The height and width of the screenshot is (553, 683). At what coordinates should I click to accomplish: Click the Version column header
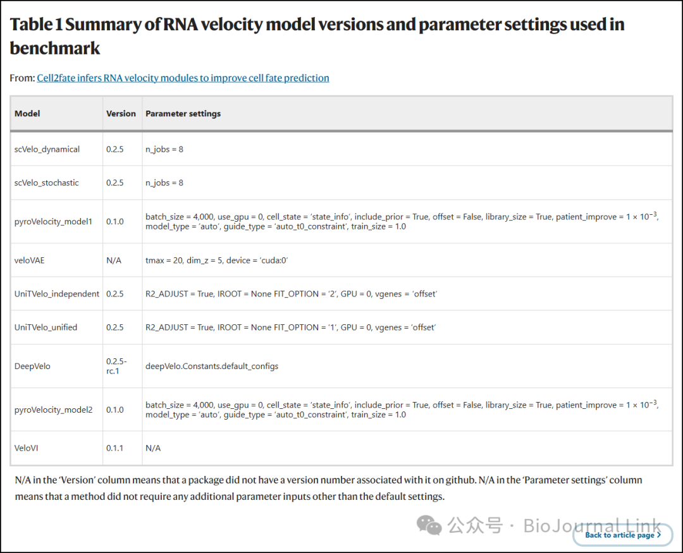(x=121, y=114)
